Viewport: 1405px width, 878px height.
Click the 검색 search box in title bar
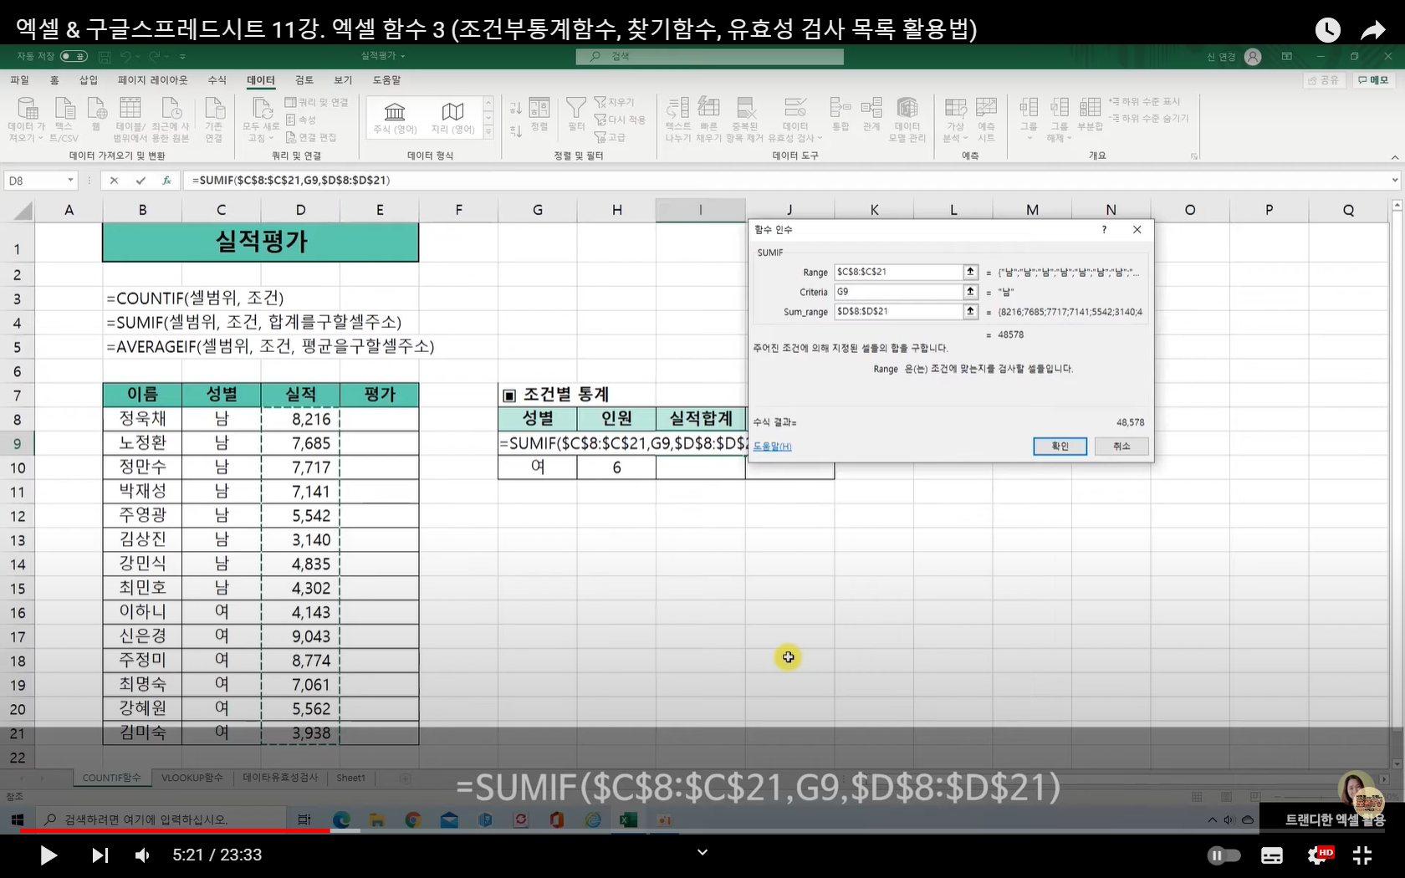709,56
